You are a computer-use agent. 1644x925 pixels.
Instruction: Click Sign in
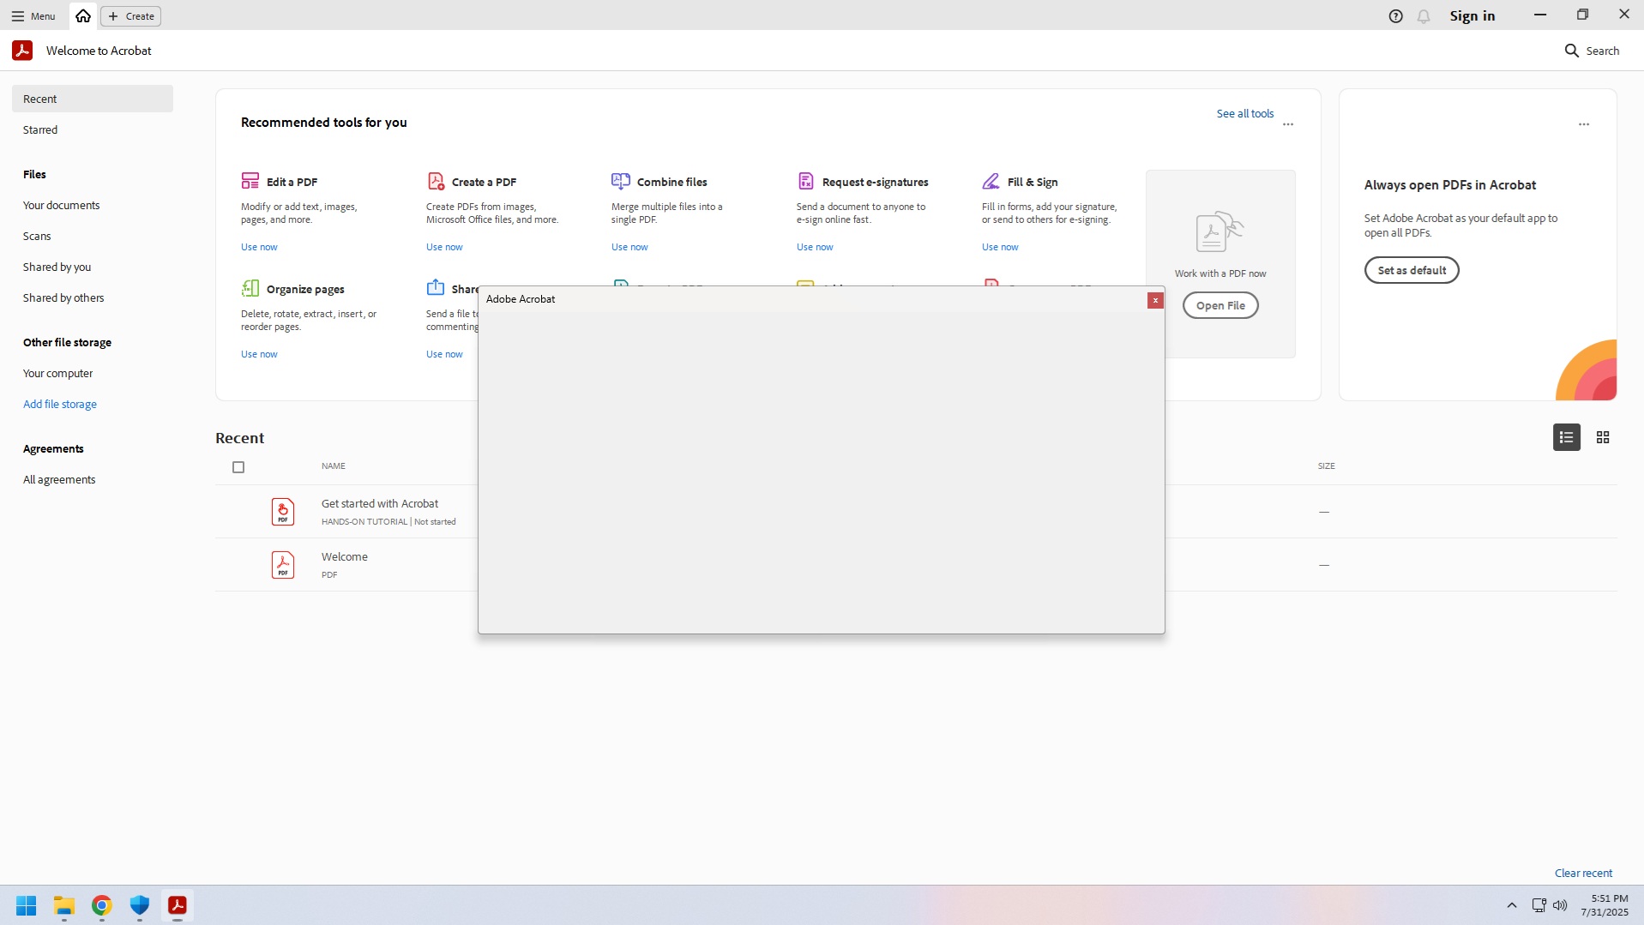click(1472, 15)
